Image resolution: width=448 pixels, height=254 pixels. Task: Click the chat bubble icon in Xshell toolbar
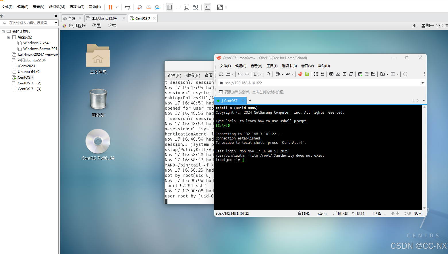pyautogui.click(x=405, y=74)
